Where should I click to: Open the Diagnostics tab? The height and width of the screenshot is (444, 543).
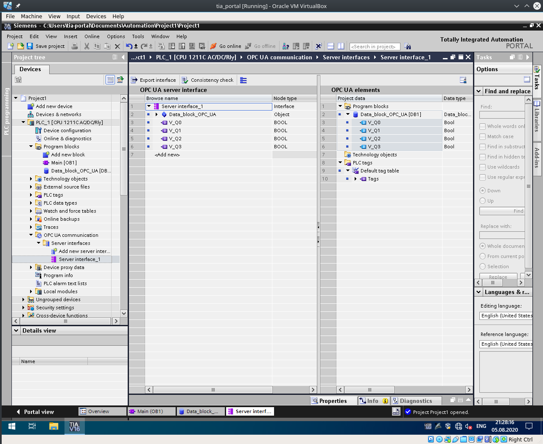click(416, 401)
